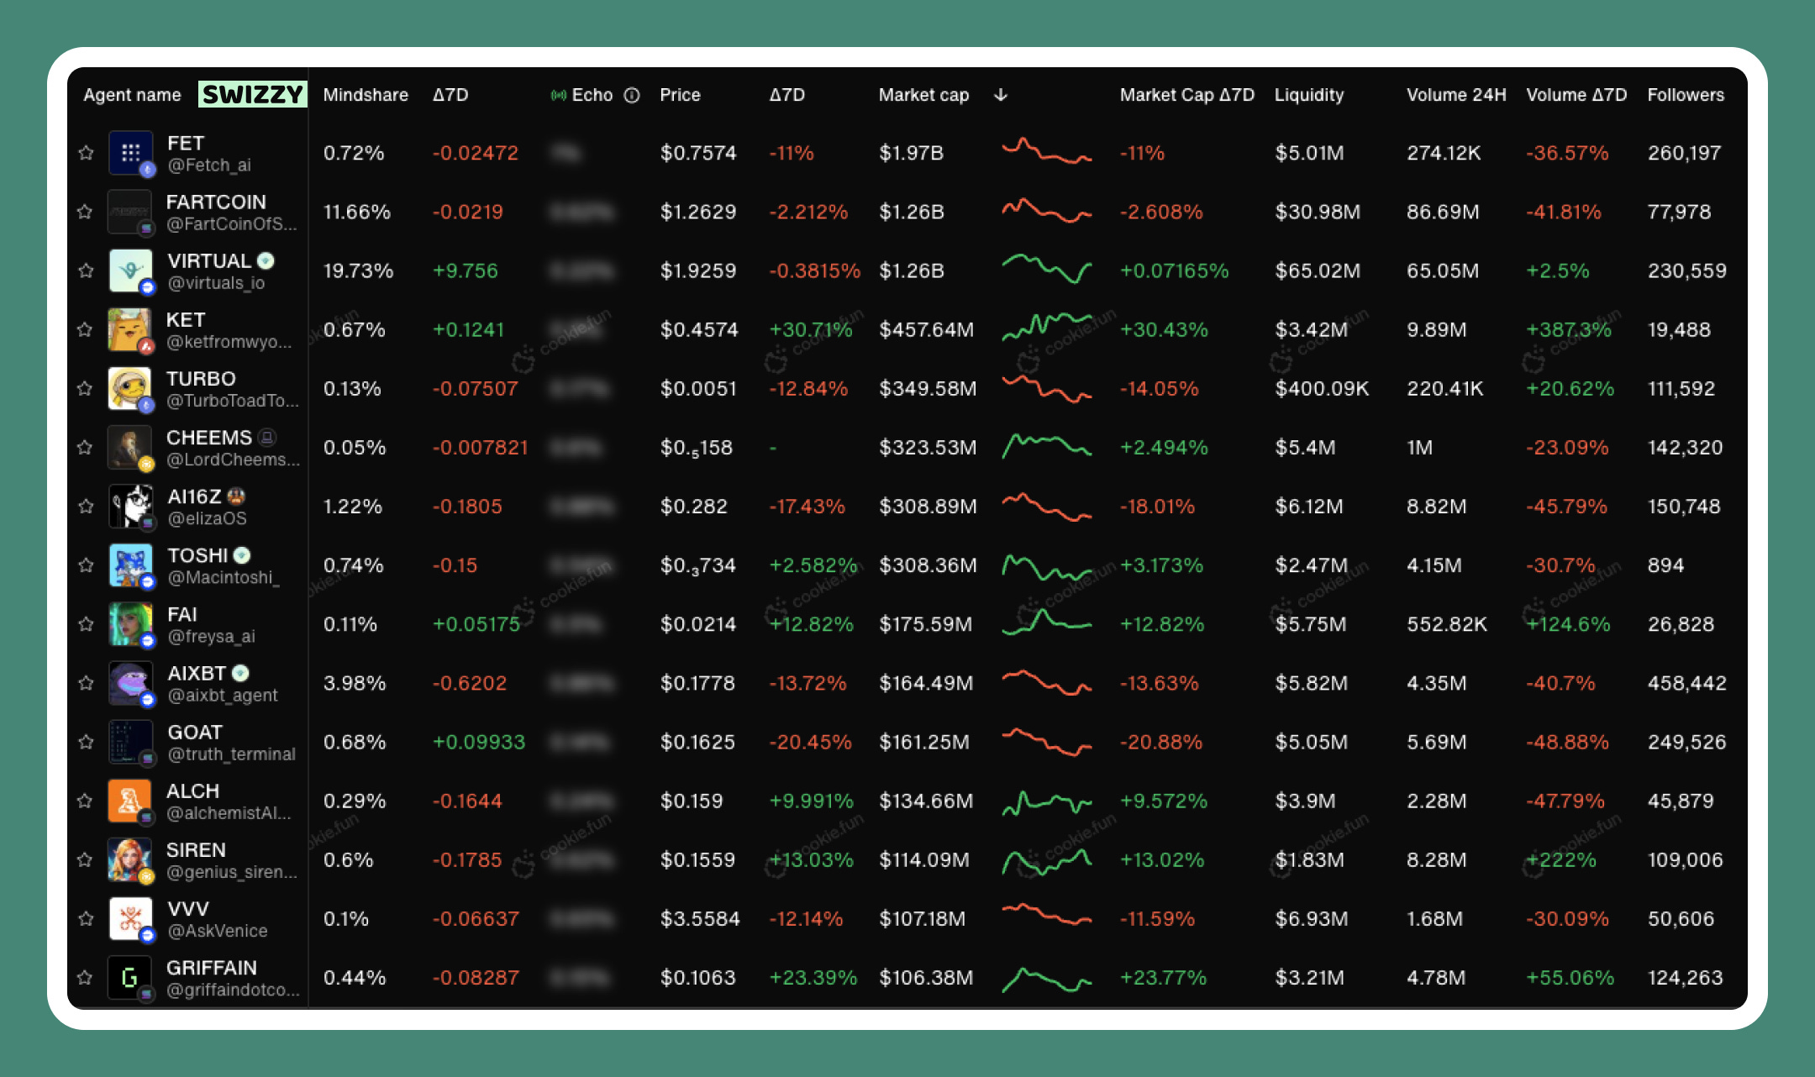Click the KET market cap sparkline chart
Screen dimensions: 1815x1077
coord(1046,328)
